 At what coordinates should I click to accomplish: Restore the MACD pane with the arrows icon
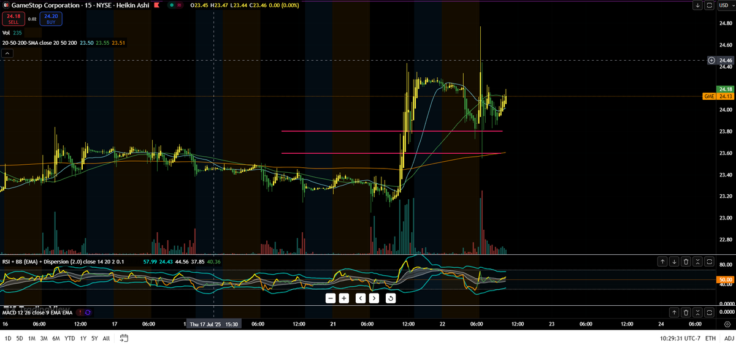698,312
